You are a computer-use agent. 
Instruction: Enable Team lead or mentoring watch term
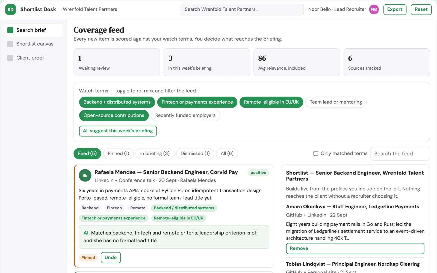click(336, 102)
